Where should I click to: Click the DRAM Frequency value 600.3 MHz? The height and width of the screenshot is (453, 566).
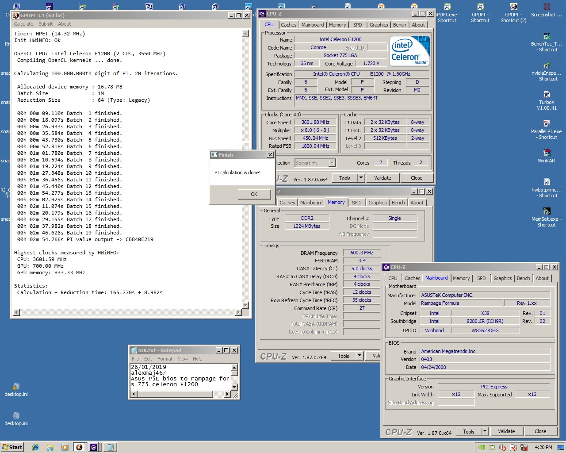[x=362, y=253]
